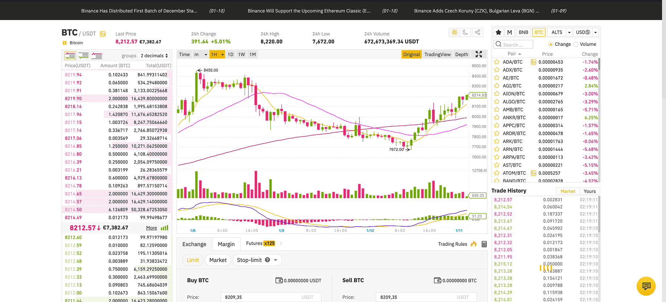Click the 5x badge on ATOM/BTC row
This screenshot has width=666, height=302.
pos(533,173)
